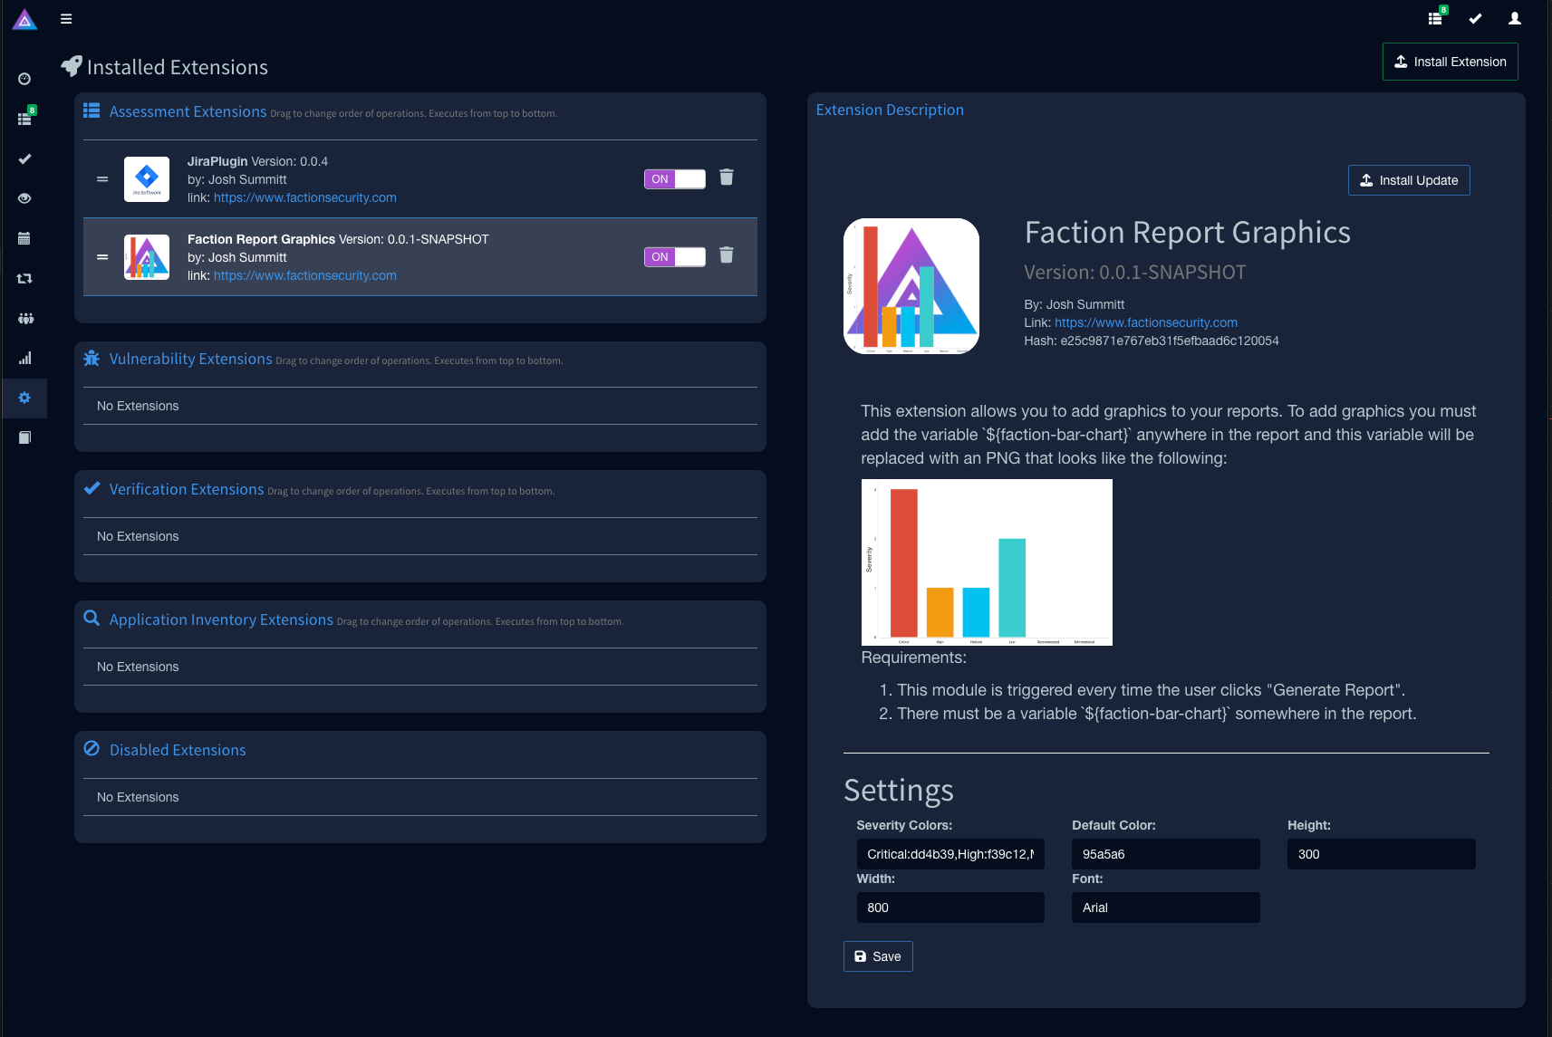Open the settings gear icon in sidebar

[x=24, y=398]
